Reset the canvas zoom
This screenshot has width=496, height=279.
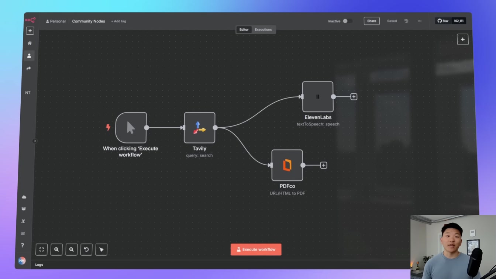pyautogui.click(x=86, y=249)
